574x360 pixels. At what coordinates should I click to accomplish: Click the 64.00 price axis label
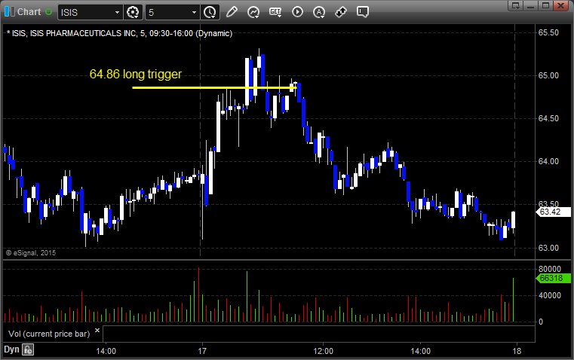pyautogui.click(x=548, y=161)
